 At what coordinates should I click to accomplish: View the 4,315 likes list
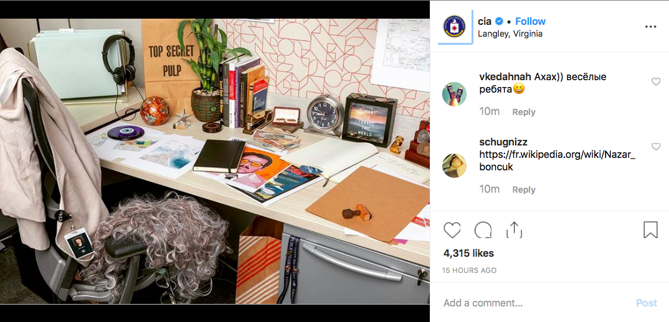pyautogui.click(x=468, y=254)
